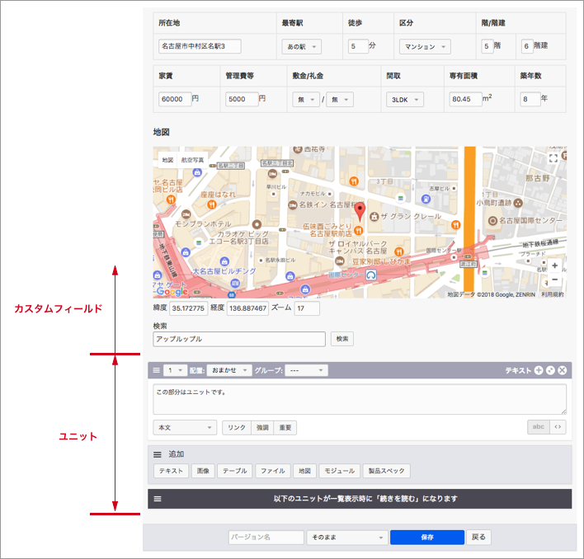
Task: Click the fullscreen icon on the map
Action: pos(554,159)
